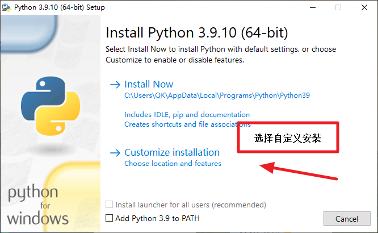Click the Install Now option
Screen dimensions: 378x233
coord(149,84)
